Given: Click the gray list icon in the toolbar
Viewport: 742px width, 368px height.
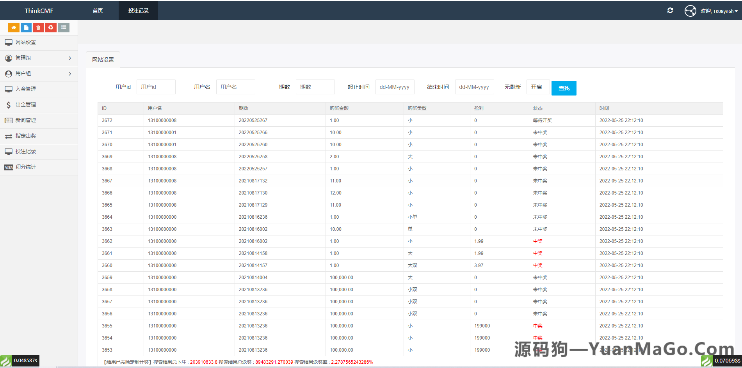Looking at the screenshot, I should (63, 27).
